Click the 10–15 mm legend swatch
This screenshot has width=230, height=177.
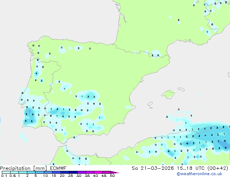(48, 172)
